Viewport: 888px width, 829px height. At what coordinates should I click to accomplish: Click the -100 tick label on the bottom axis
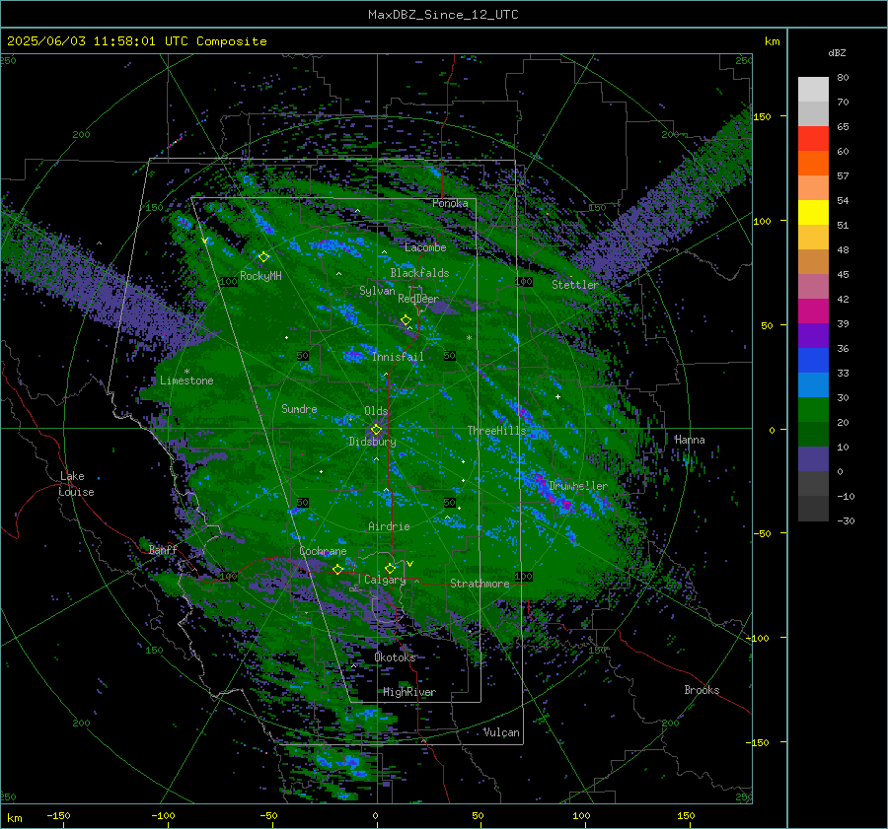[x=163, y=816]
